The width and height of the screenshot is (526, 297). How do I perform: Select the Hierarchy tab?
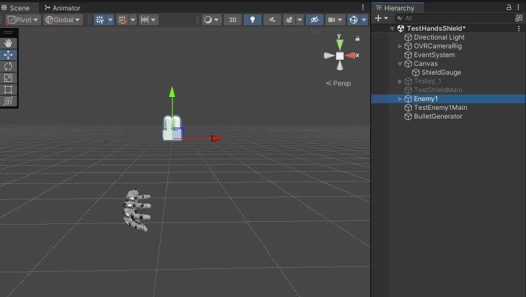pyautogui.click(x=398, y=8)
